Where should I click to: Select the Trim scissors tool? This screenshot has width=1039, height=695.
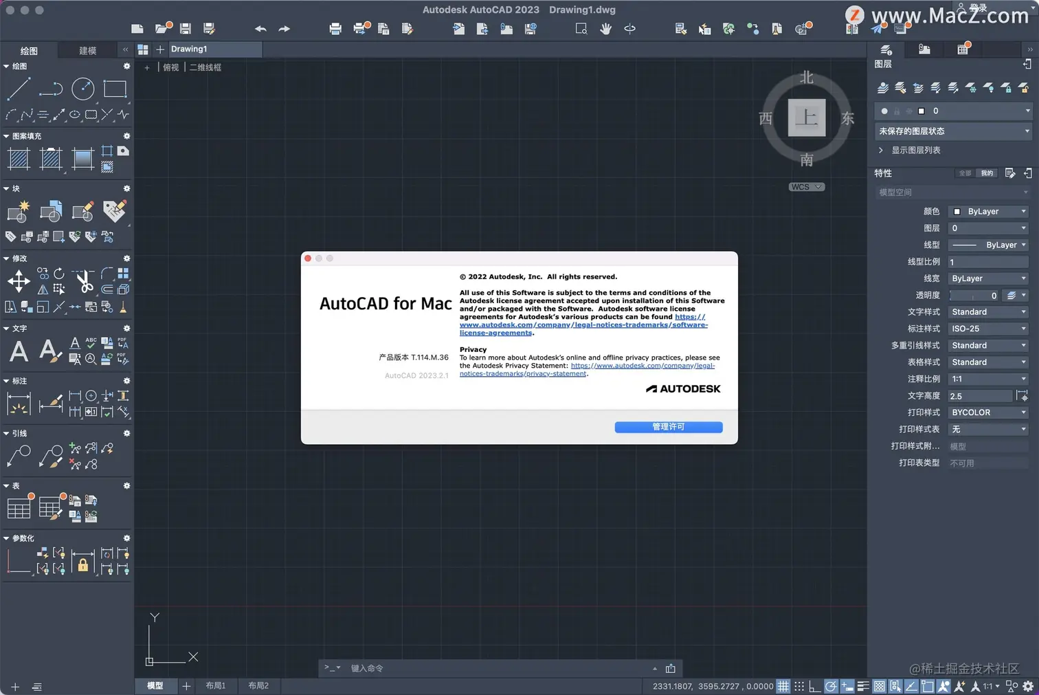coord(83,281)
